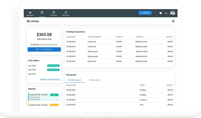
Task: Select the My Money dollar icon
Action: (66, 12)
